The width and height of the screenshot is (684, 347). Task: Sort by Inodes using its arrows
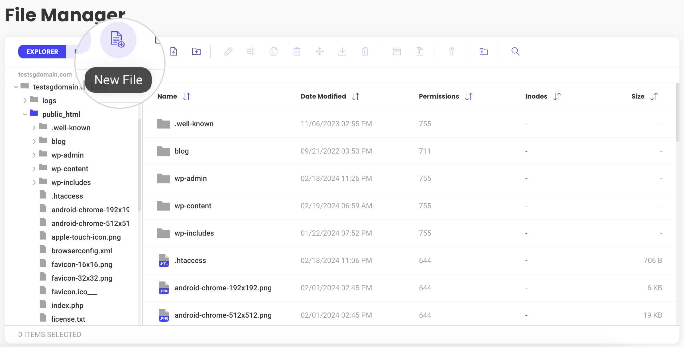pyautogui.click(x=557, y=97)
